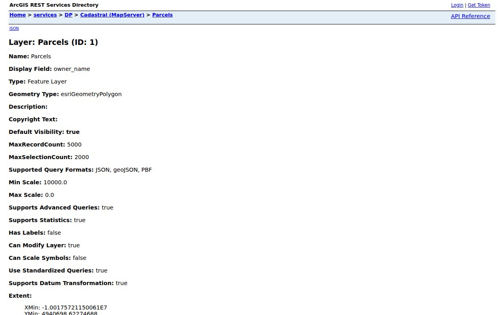Click the Can Scale Symbols line
This screenshot has height=315, width=504.
tap(48, 258)
